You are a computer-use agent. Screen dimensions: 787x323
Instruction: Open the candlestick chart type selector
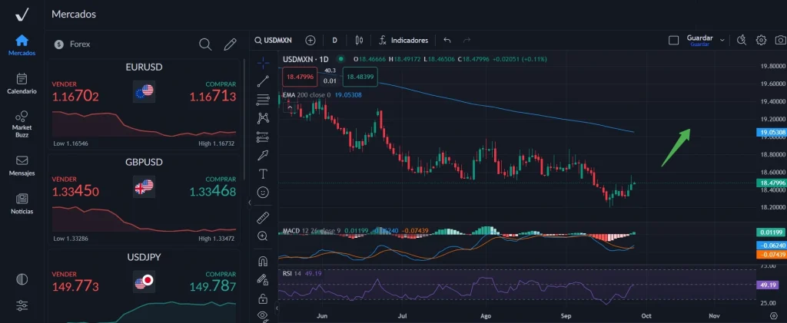coord(358,40)
